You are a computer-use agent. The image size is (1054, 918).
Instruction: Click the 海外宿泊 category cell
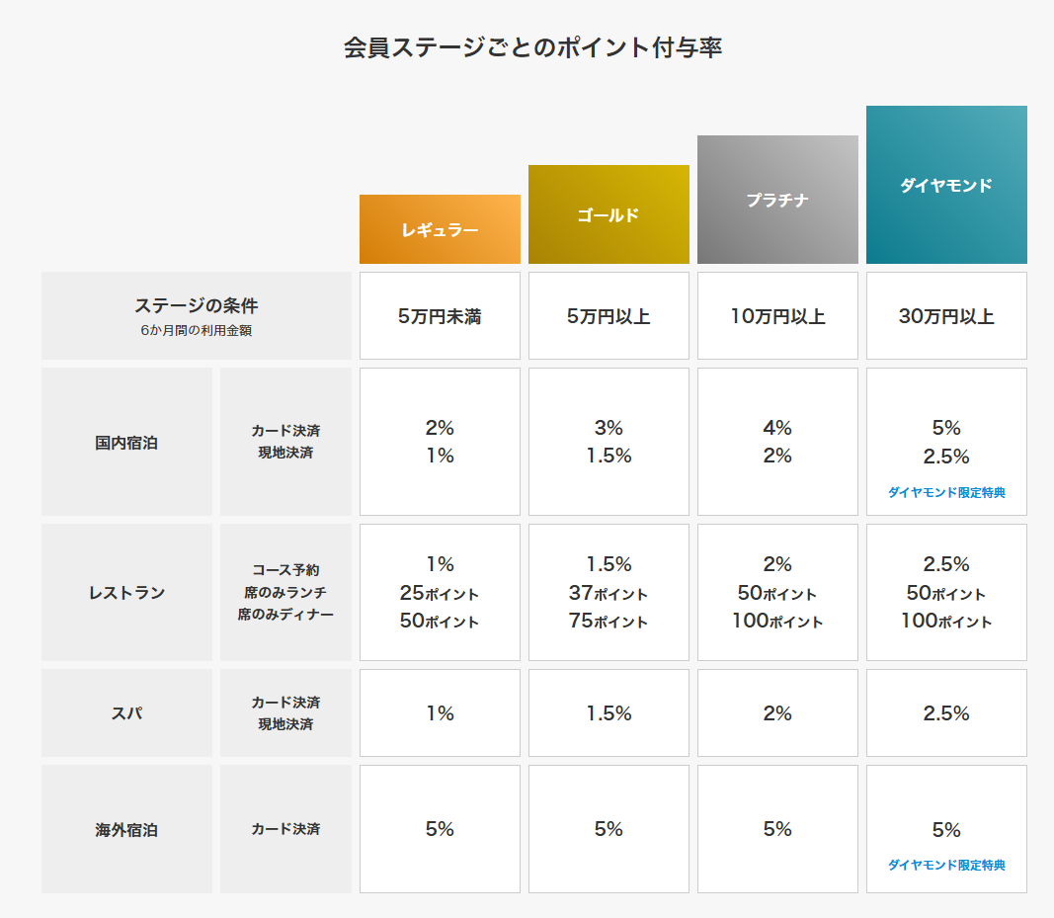(126, 829)
